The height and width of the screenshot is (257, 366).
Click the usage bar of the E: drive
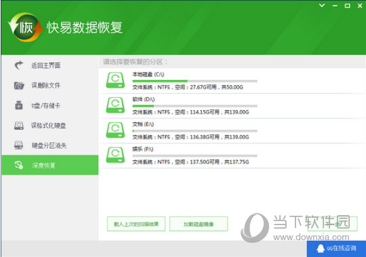click(x=195, y=131)
